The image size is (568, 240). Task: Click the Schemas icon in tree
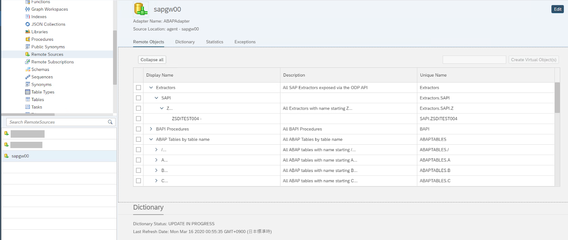click(x=28, y=69)
